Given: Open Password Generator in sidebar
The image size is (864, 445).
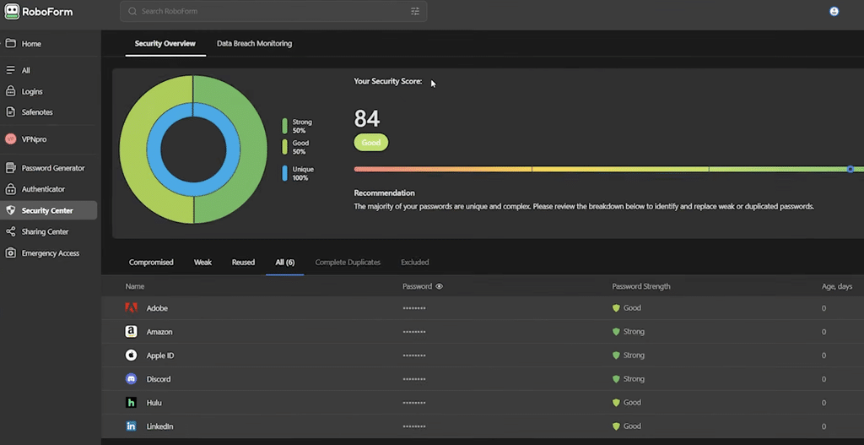Looking at the screenshot, I should pos(50,168).
